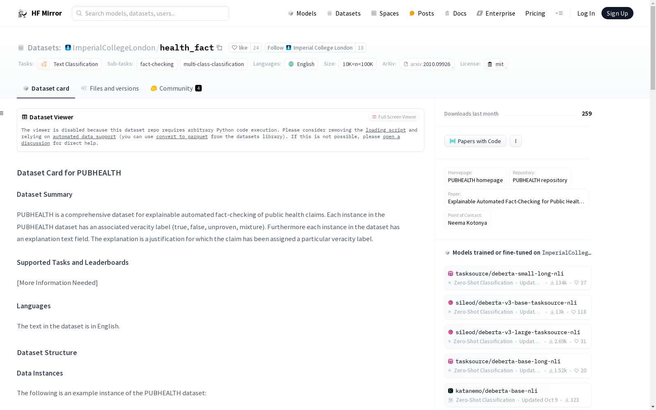Click the globe icon beside English
The width and height of the screenshot is (656, 410).
click(291, 64)
